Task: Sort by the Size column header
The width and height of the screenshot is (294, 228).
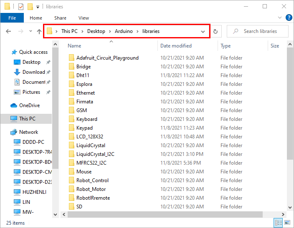Action: (275, 46)
